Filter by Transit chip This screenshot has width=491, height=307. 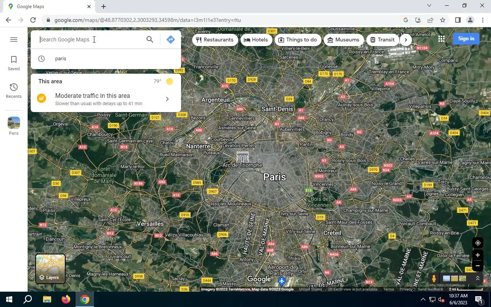click(x=382, y=40)
